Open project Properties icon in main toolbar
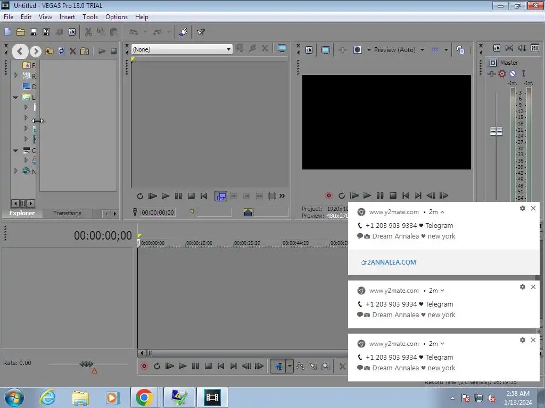Viewport: 545px width, 408px height. (x=72, y=32)
